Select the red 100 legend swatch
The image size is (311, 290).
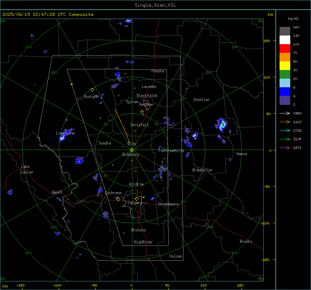pyautogui.click(x=285, y=48)
